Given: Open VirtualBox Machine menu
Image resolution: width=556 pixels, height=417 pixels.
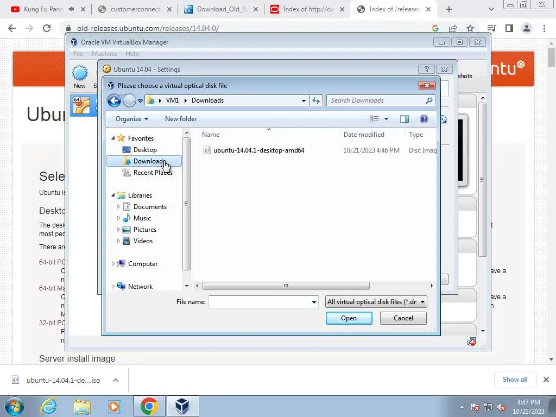Looking at the screenshot, I should click(104, 54).
